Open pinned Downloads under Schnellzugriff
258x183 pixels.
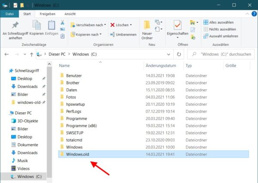[25, 87]
